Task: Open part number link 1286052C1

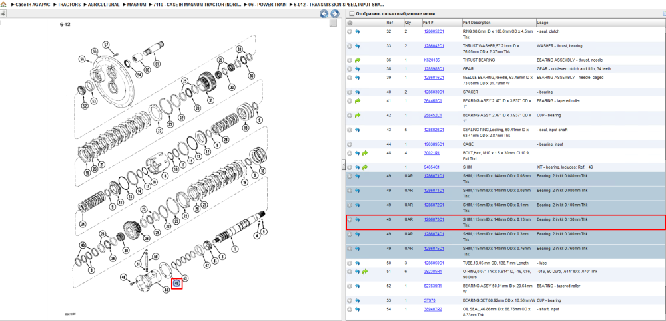Action: coord(434,31)
